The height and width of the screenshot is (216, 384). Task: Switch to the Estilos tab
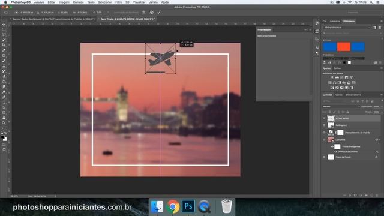click(x=337, y=68)
